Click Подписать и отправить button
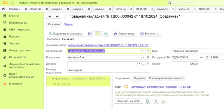224x109 pixels. [x=66, y=34]
